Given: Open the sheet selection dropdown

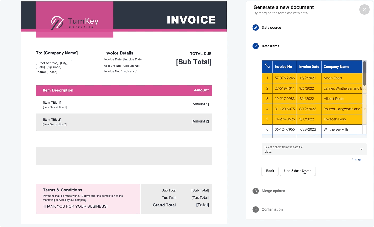Looking at the screenshot, I should (x=314, y=150).
